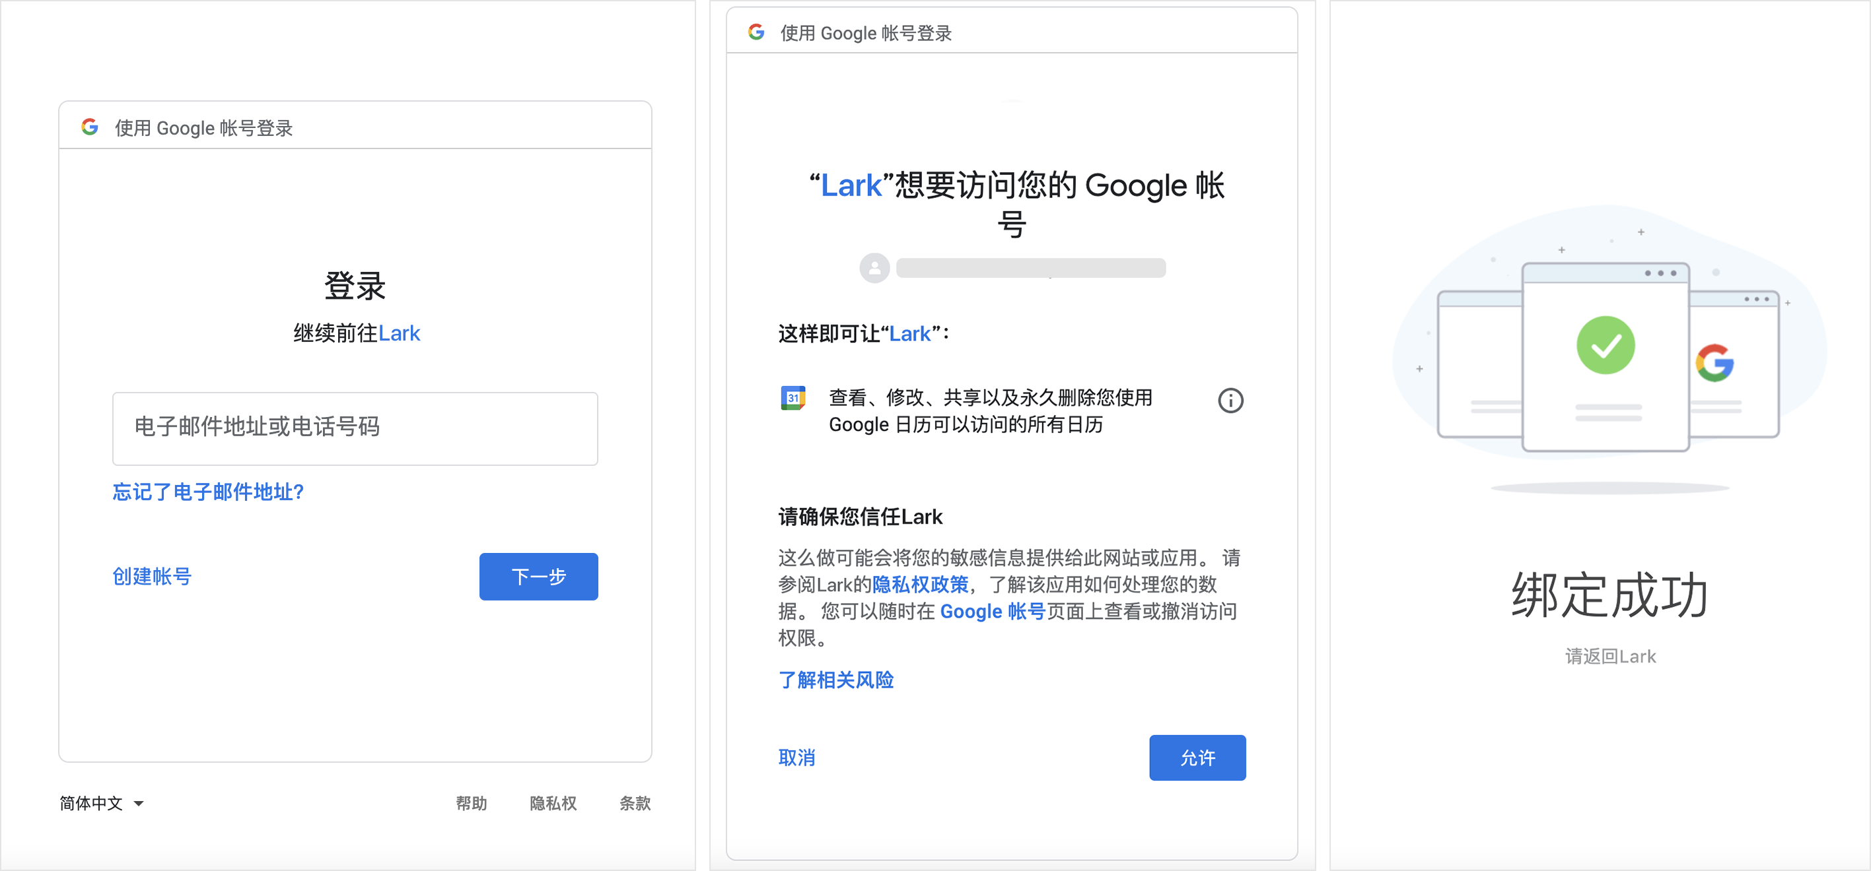Image resolution: width=1871 pixels, height=871 pixels.
Task: Open the 隐私权 footer link
Action: coord(553,803)
